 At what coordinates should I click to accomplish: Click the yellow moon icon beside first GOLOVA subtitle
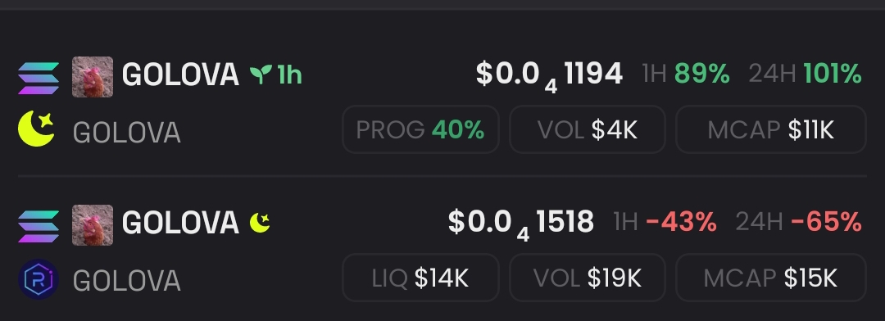coord(36,129)
